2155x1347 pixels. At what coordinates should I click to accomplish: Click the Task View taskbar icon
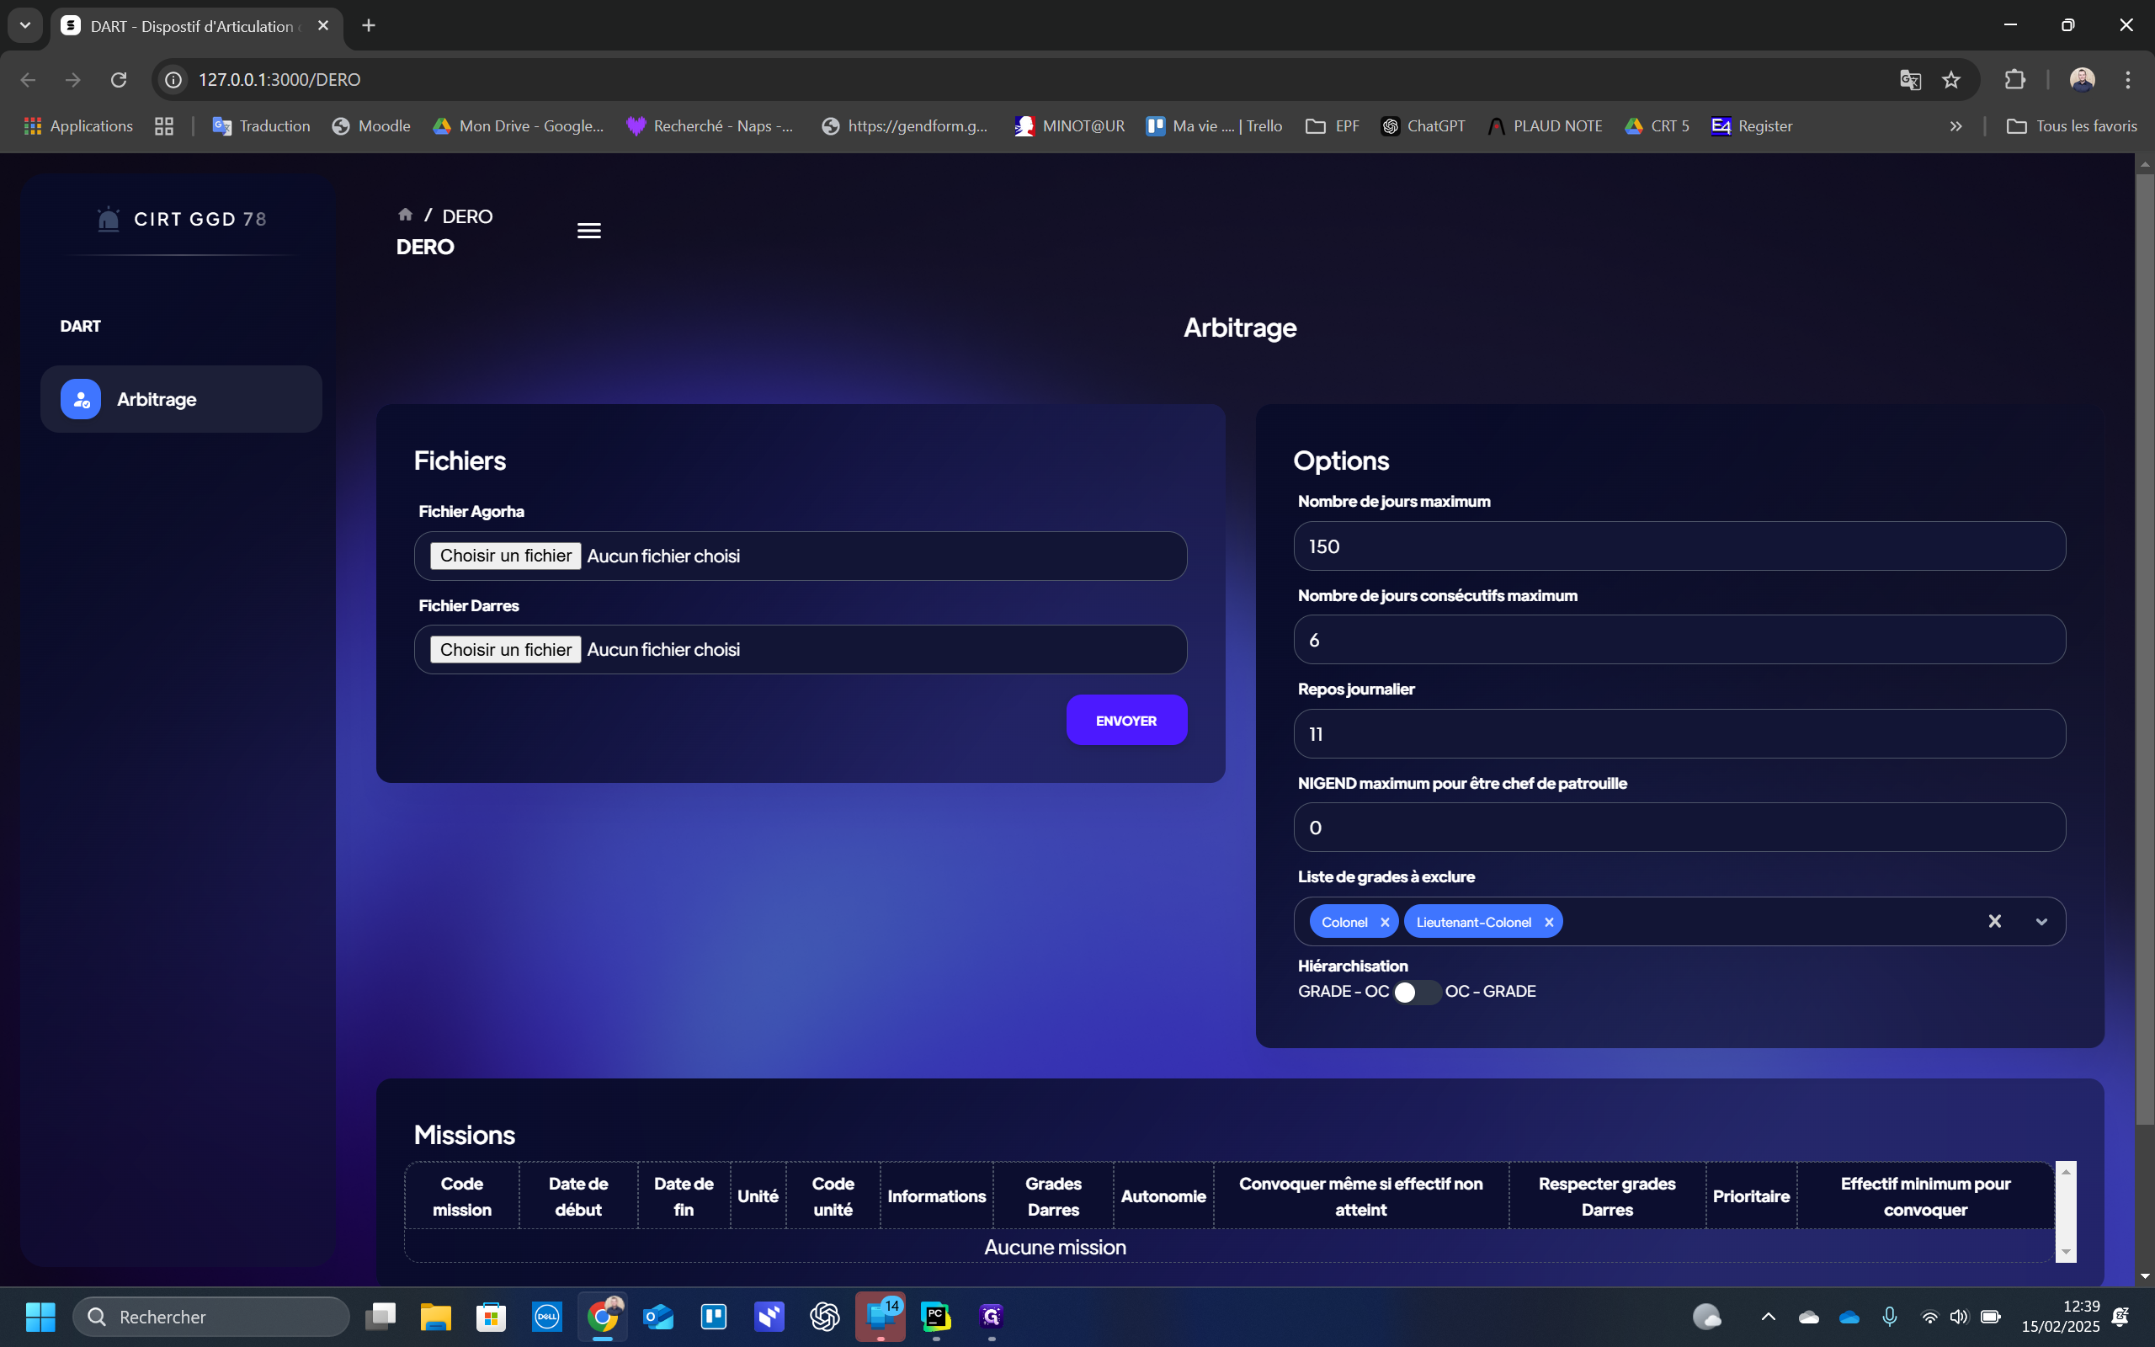tap(380, 1316)
